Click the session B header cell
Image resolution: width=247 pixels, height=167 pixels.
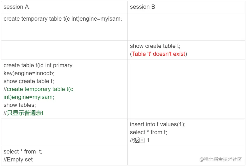[186, 7]
